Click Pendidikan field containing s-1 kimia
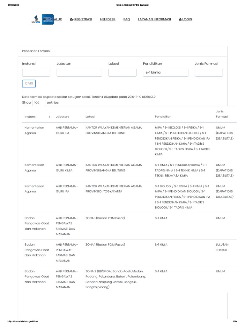 tap(166, 72)
